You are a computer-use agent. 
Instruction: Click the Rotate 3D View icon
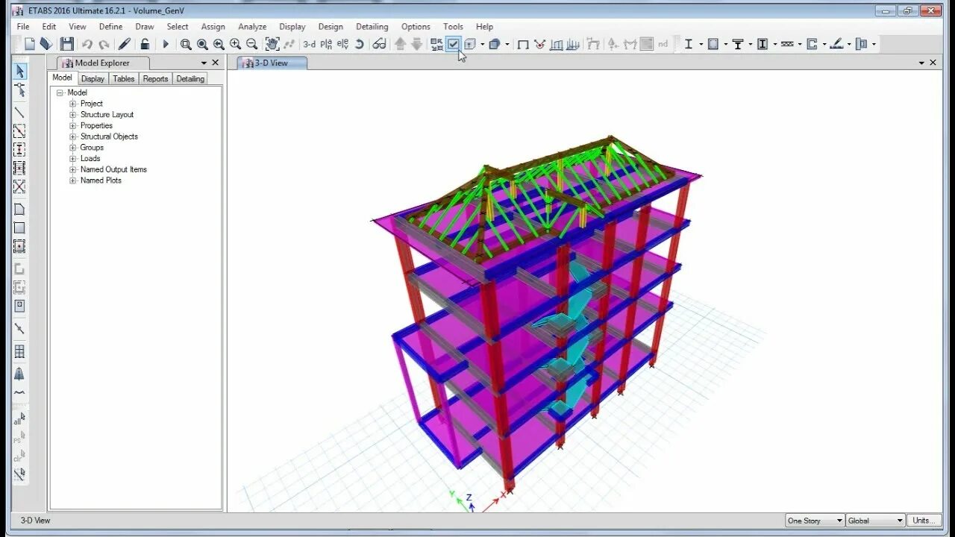click(359, 44)
